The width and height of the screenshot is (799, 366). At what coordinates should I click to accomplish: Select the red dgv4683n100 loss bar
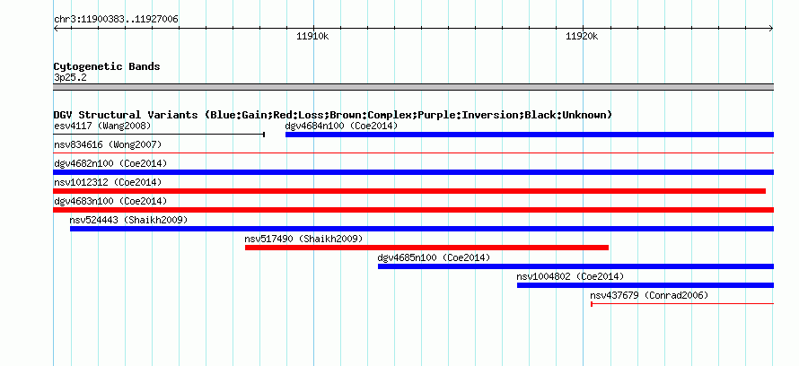pos(413,210)
